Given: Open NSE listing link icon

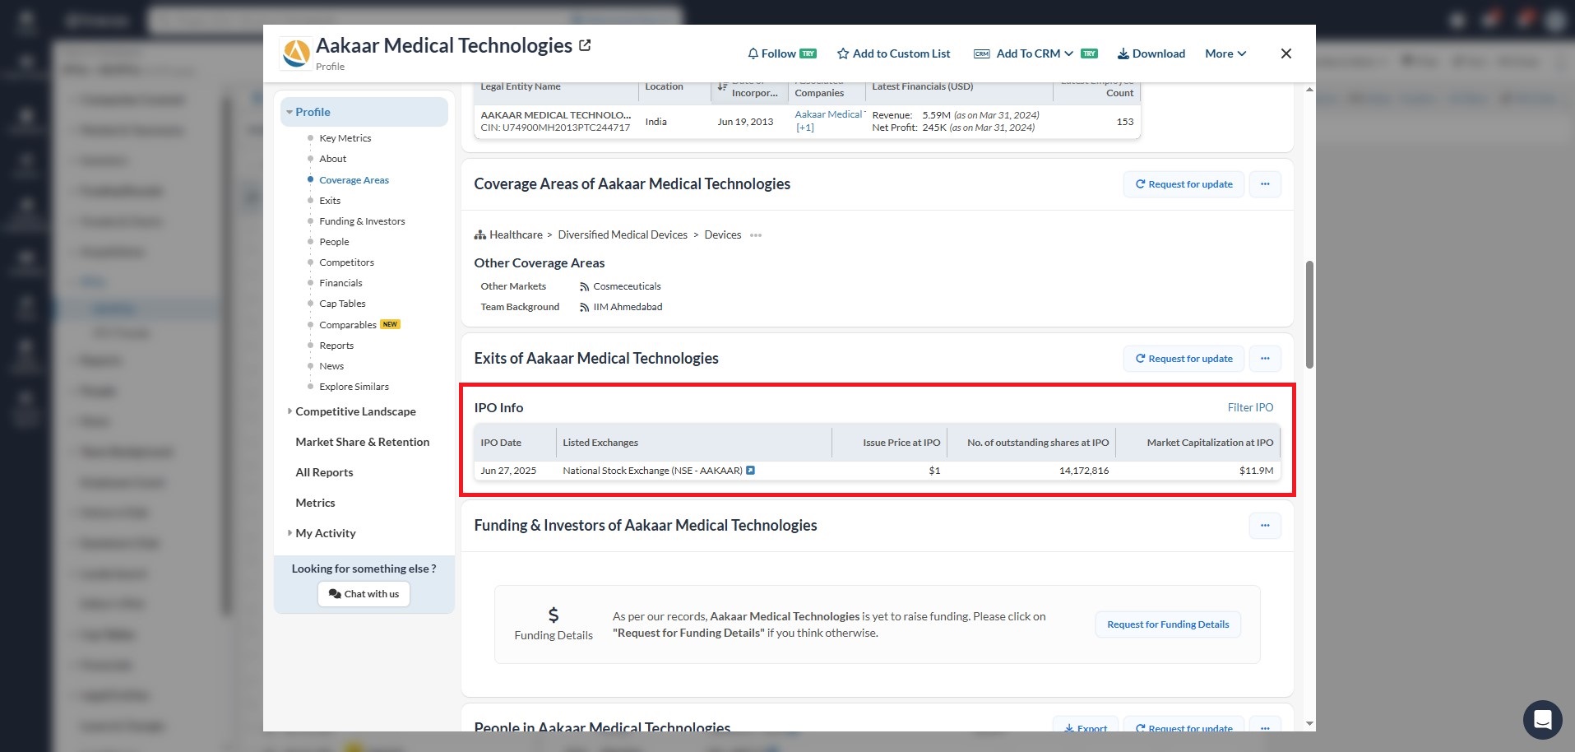Looking at the screenshot, I should [x=750, y=471].
